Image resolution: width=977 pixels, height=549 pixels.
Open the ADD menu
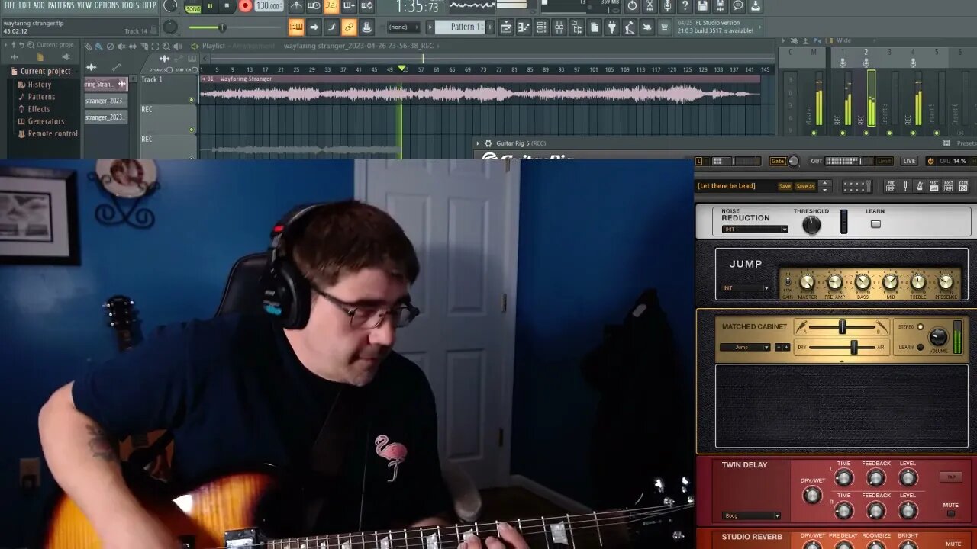tap(39, 5)
